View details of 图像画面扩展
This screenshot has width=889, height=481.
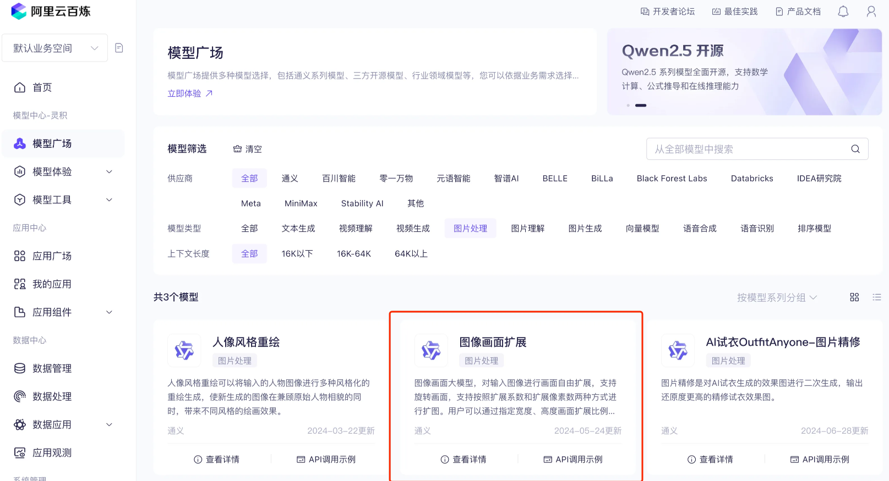point(463,459)
